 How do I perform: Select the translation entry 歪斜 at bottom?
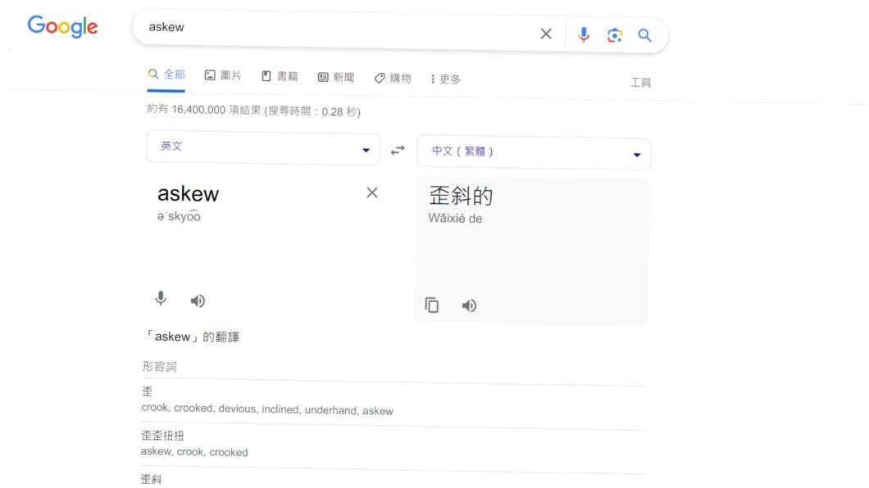point(151,479)
